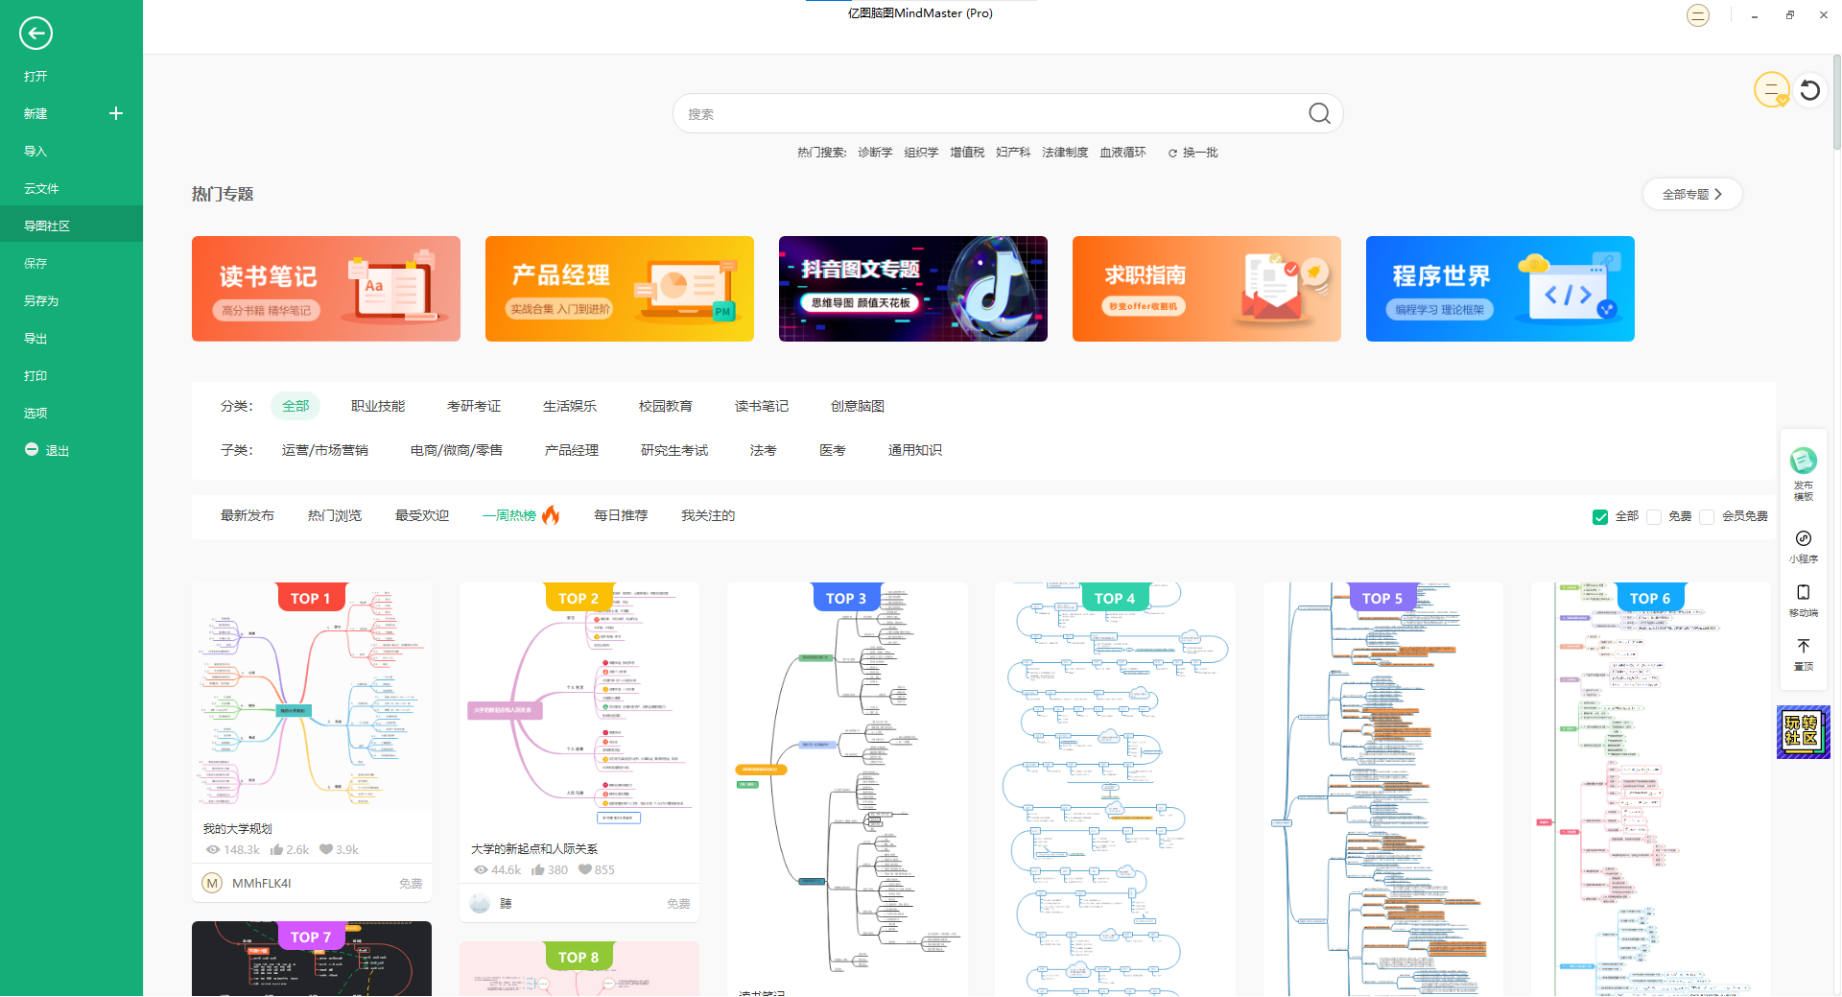Open the 读书笔记 topic banner
The height and width of the screenshot is (997, 1842).
tap(326, 289)
